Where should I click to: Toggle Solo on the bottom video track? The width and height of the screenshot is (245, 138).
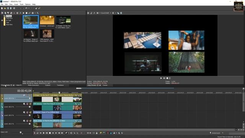[x=30, y=121]
